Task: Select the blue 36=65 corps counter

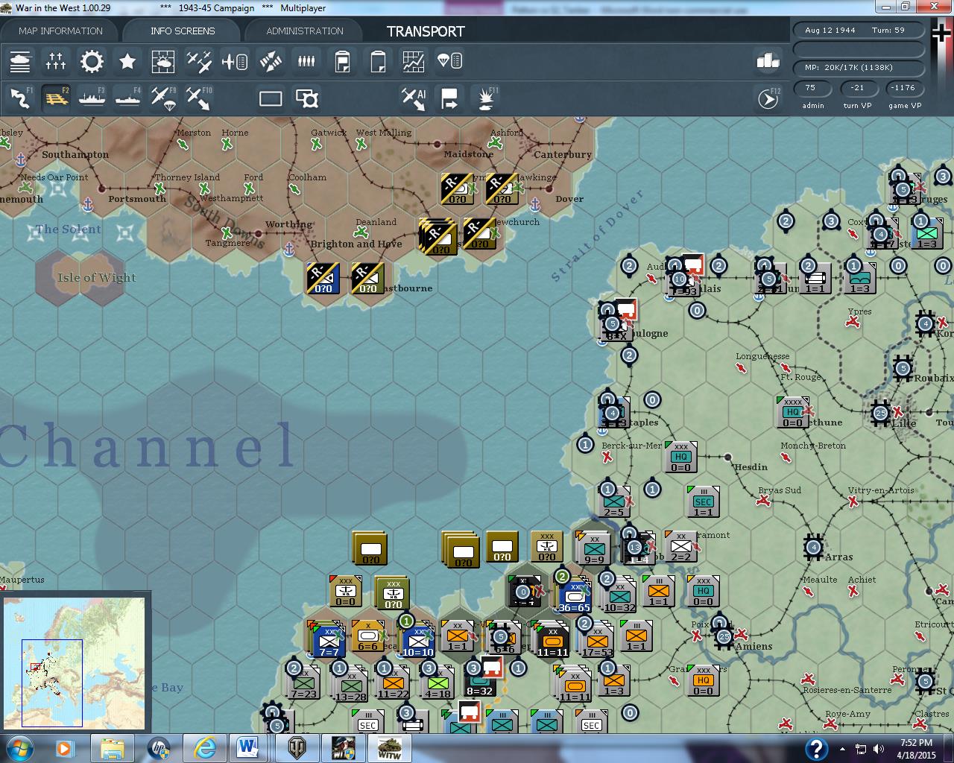Action: (x=575, y=596)
